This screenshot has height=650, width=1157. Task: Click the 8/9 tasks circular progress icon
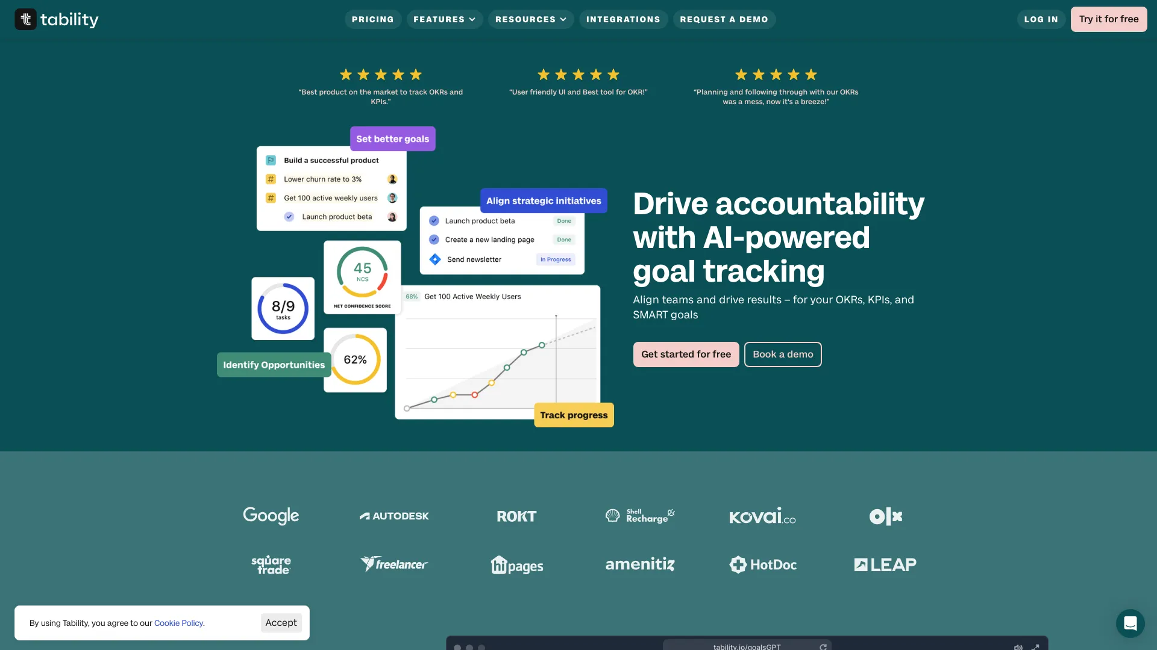283,308
